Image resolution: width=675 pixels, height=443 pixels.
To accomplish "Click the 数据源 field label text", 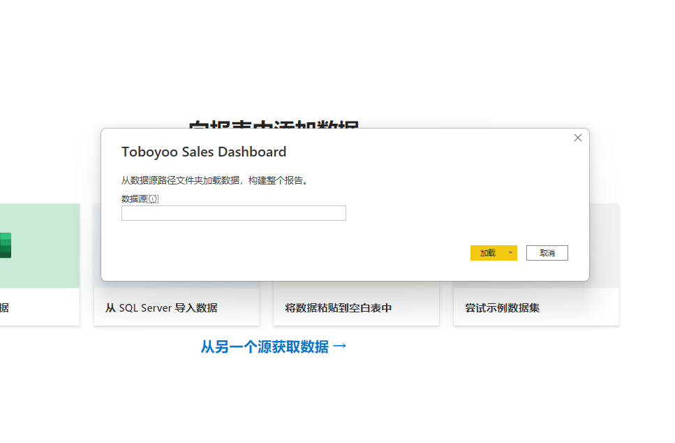I will 134,199.
